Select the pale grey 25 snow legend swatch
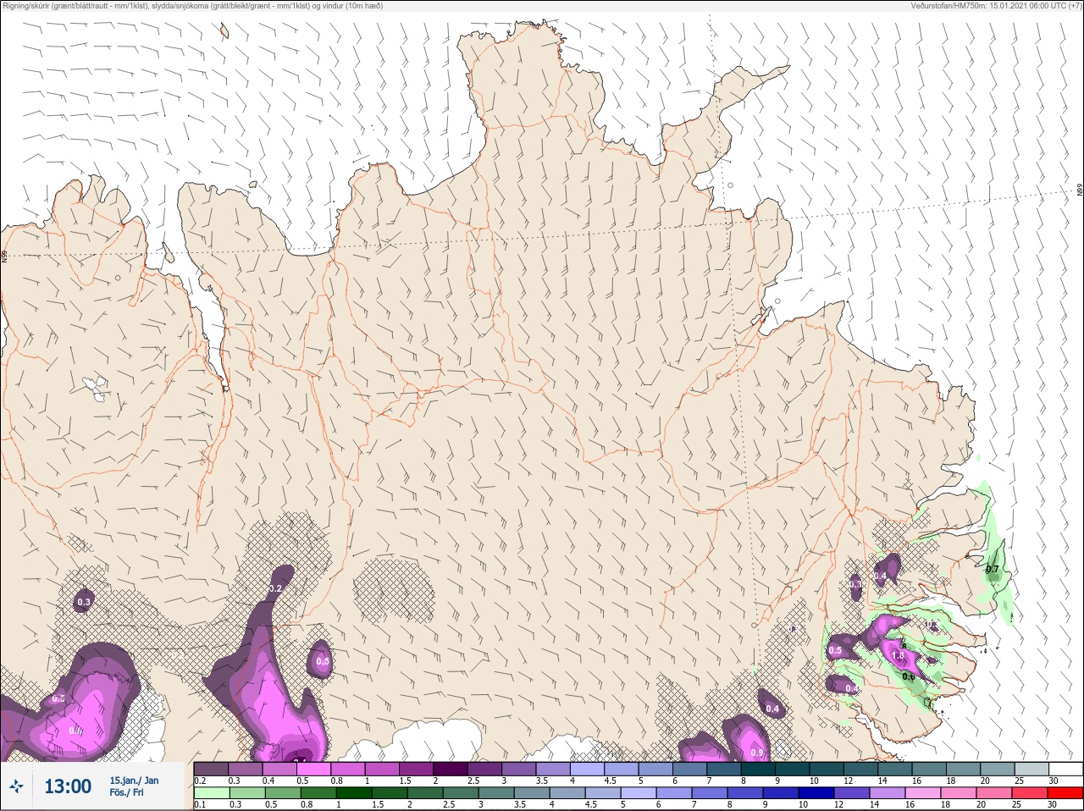This screenshot has height=811, width=1084. [x=1031, y=770]
